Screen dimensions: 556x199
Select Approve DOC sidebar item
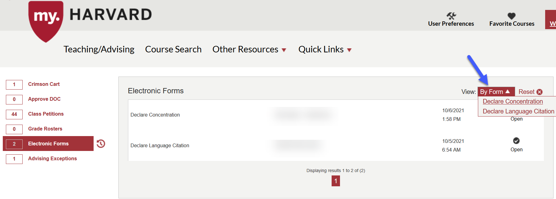tap(44, 99)
